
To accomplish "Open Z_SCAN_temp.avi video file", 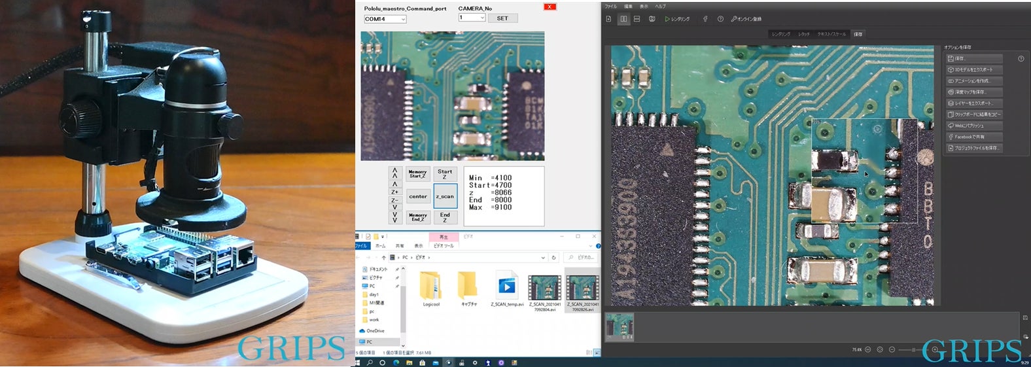I will (507, 288).
